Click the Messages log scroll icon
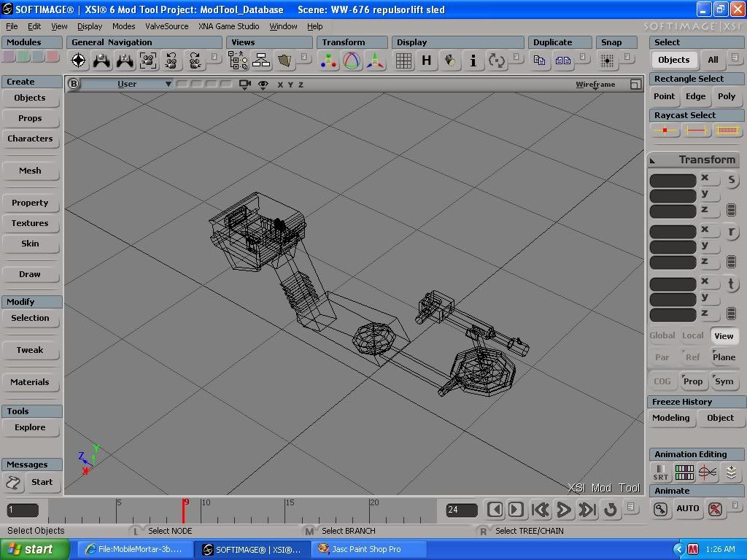Viewport: 747px width, 560px height. 13,483
